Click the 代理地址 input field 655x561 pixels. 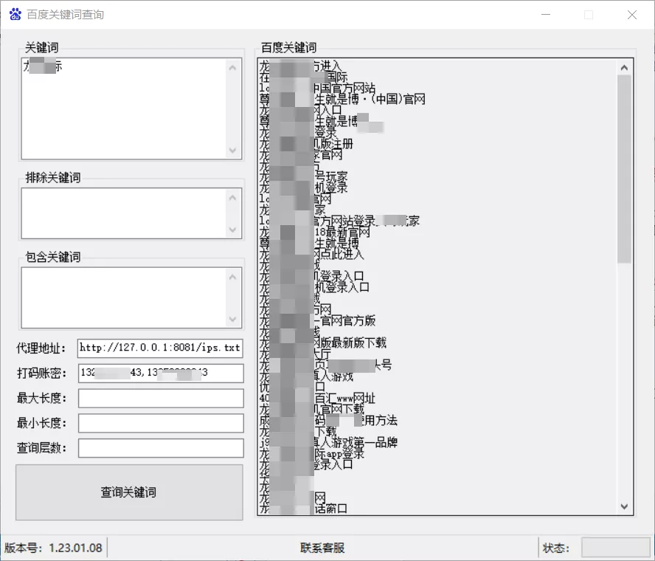coord(160,348)
